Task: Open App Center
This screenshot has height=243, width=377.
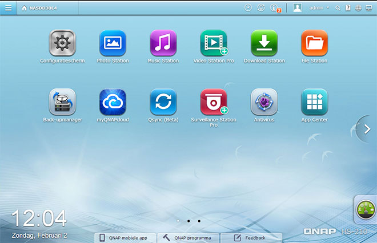Action: (315, 102)
